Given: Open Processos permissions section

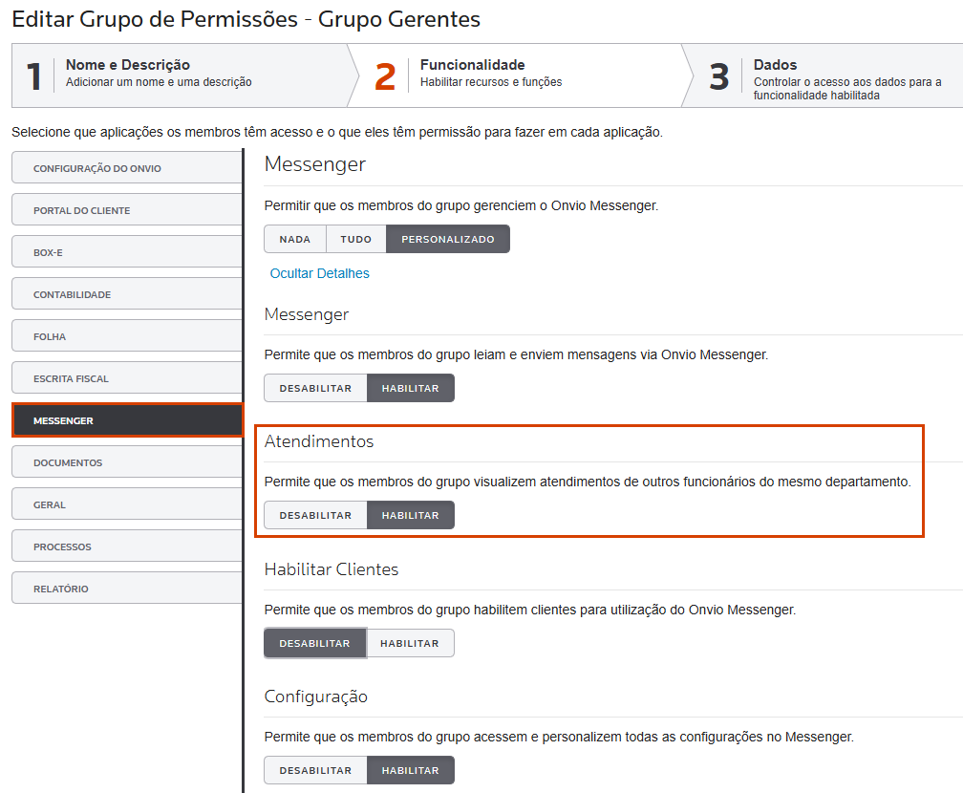Looking at the screenshot, I should [127, 547].
